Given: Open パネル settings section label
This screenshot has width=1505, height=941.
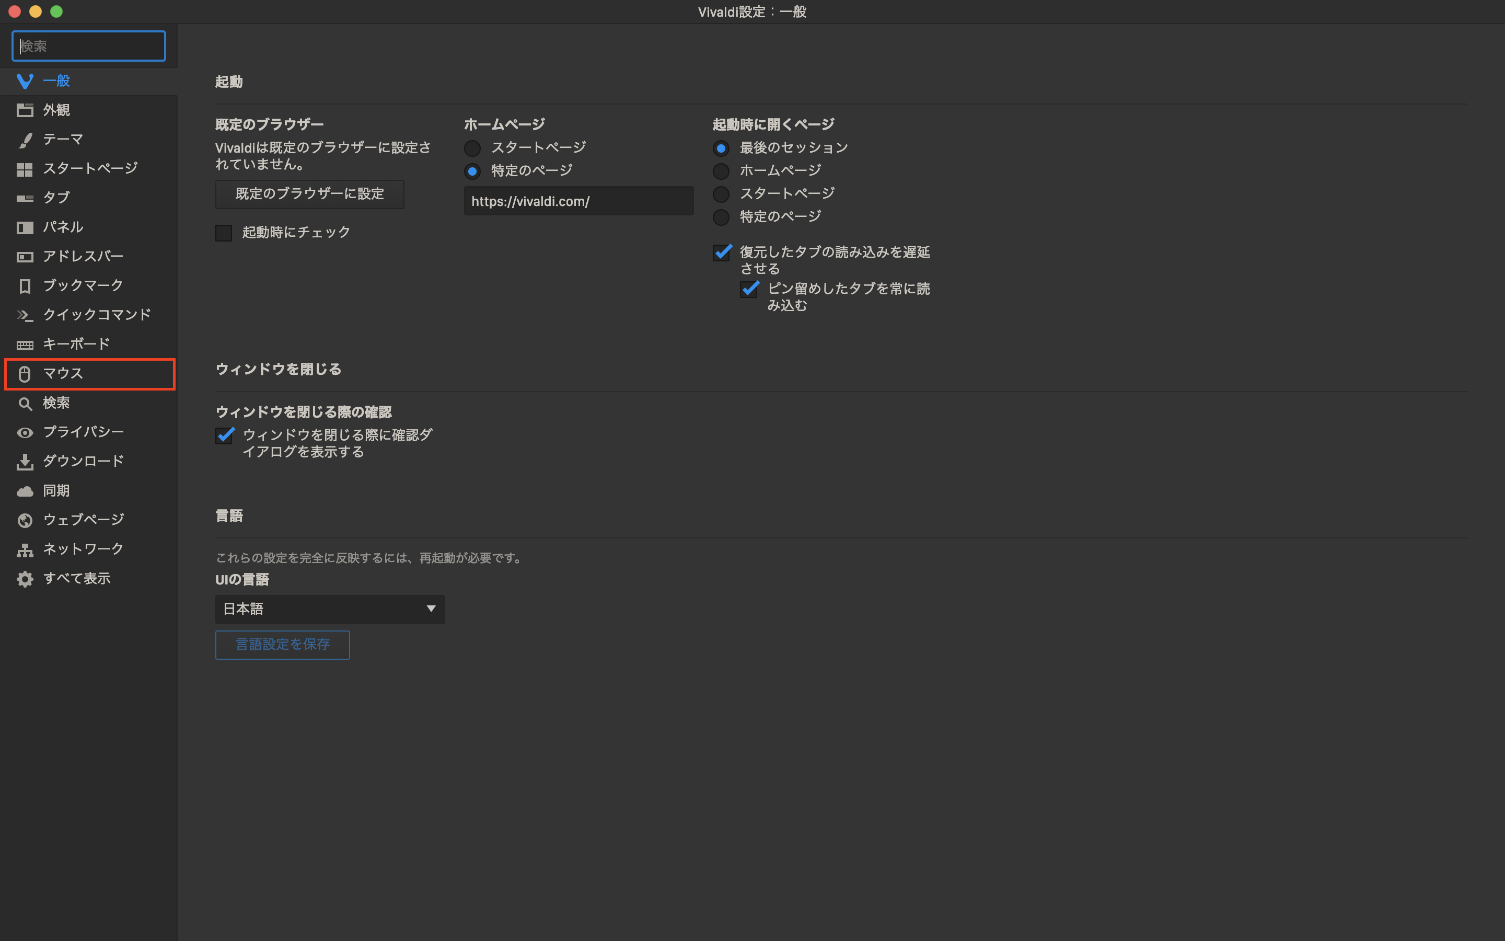Looking at the screenshot, I should [x=63, y=227].
